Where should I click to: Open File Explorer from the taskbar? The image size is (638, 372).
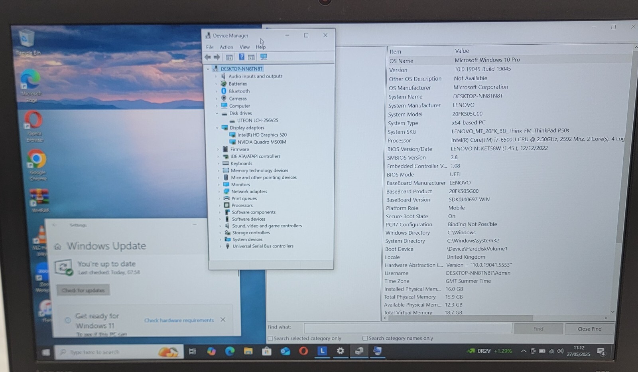248,351
